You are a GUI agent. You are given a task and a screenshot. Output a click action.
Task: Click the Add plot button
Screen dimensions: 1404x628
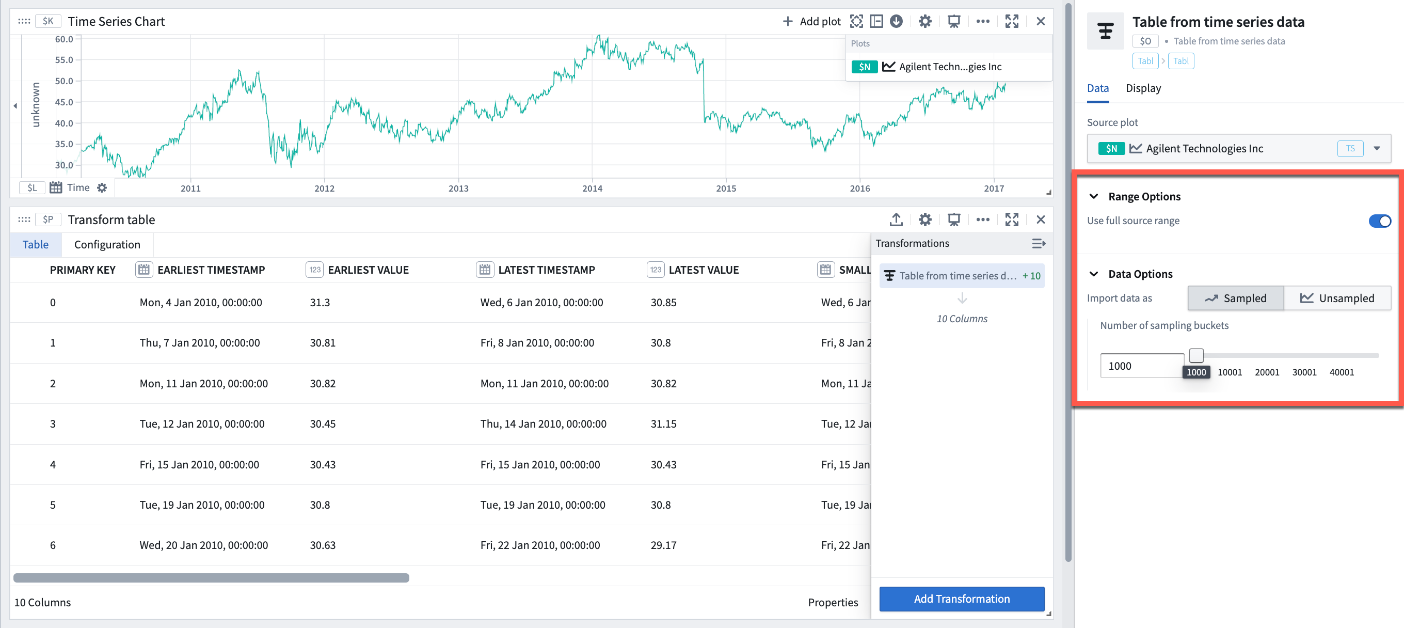[811, 21]
